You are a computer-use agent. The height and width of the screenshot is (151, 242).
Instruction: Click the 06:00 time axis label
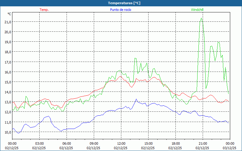(67, 143)
